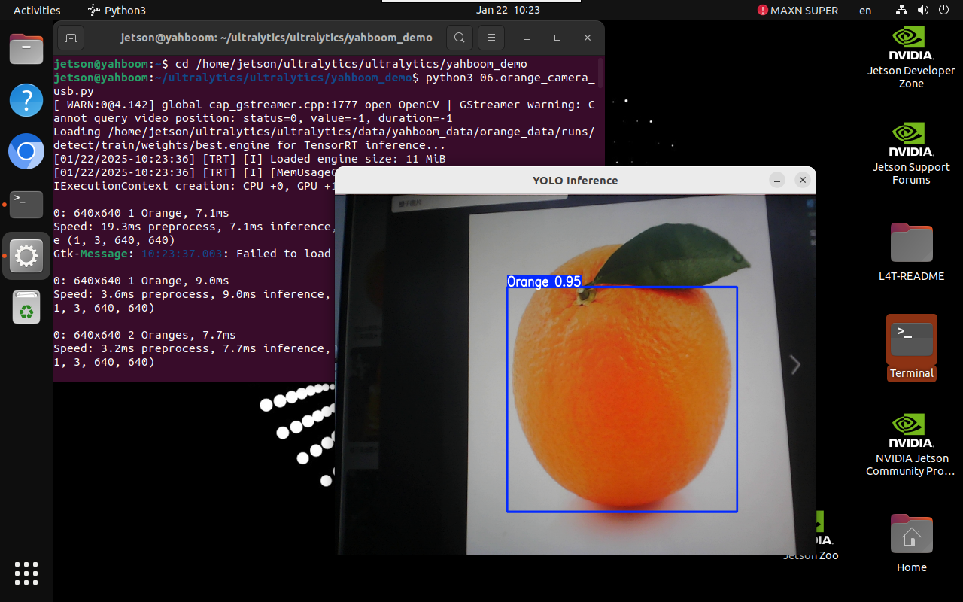The height and width of the screenshot is (602, 963).
Task: Close the YOLO Inference window
Action: click(803, 181)
